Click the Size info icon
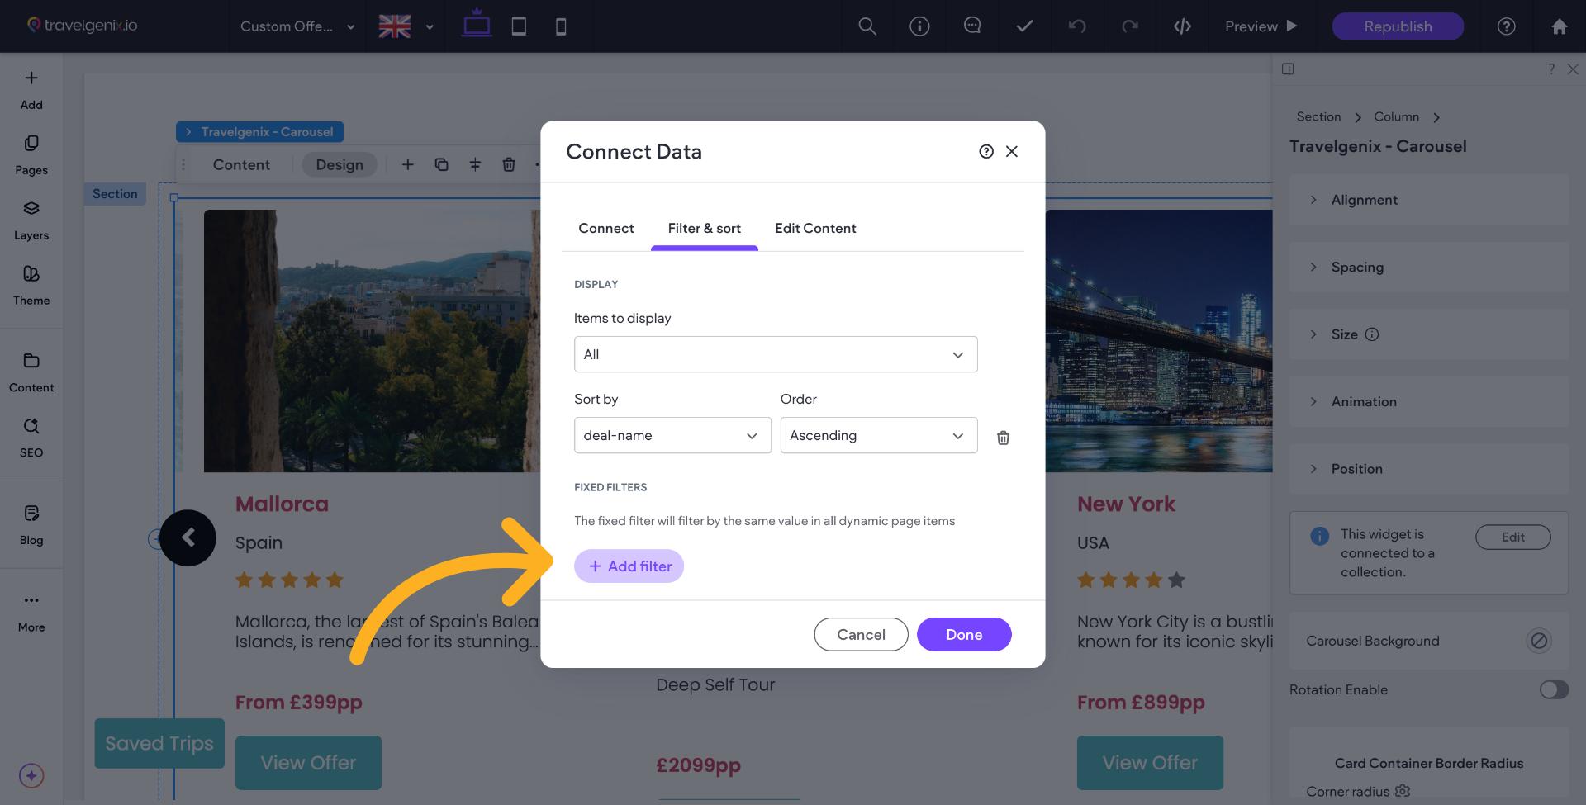The width and height of the screenshot is (1586, 805). pyautogui.click(x=1372, y=334)
